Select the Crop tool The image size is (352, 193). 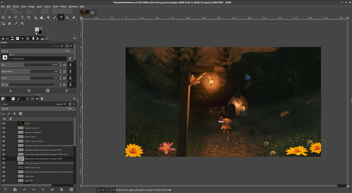click(29, 17)
